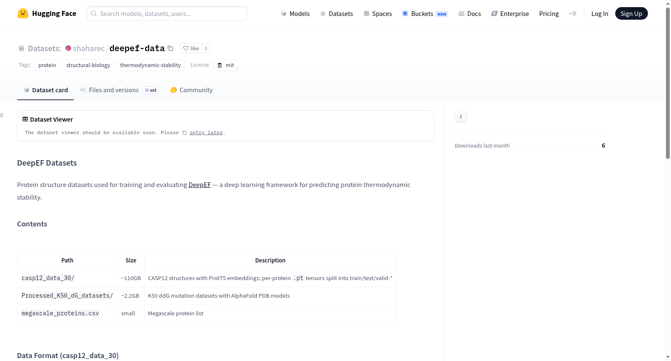
Task: Click the ~2.2GB size cell
Action: tap(130, 296)
